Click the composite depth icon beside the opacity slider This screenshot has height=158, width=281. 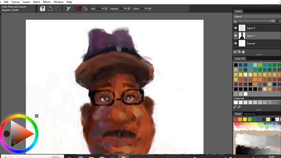pyautogui.click(x=235, y=21)
